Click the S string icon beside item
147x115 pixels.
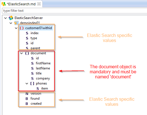point(38,88)
